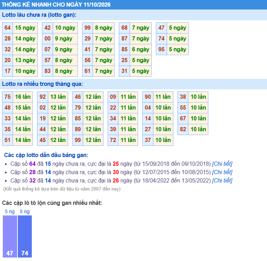Select lotto gan number 07
Image resolution: width=267 pixels, height=261 pixels.
tap(48, 50)
